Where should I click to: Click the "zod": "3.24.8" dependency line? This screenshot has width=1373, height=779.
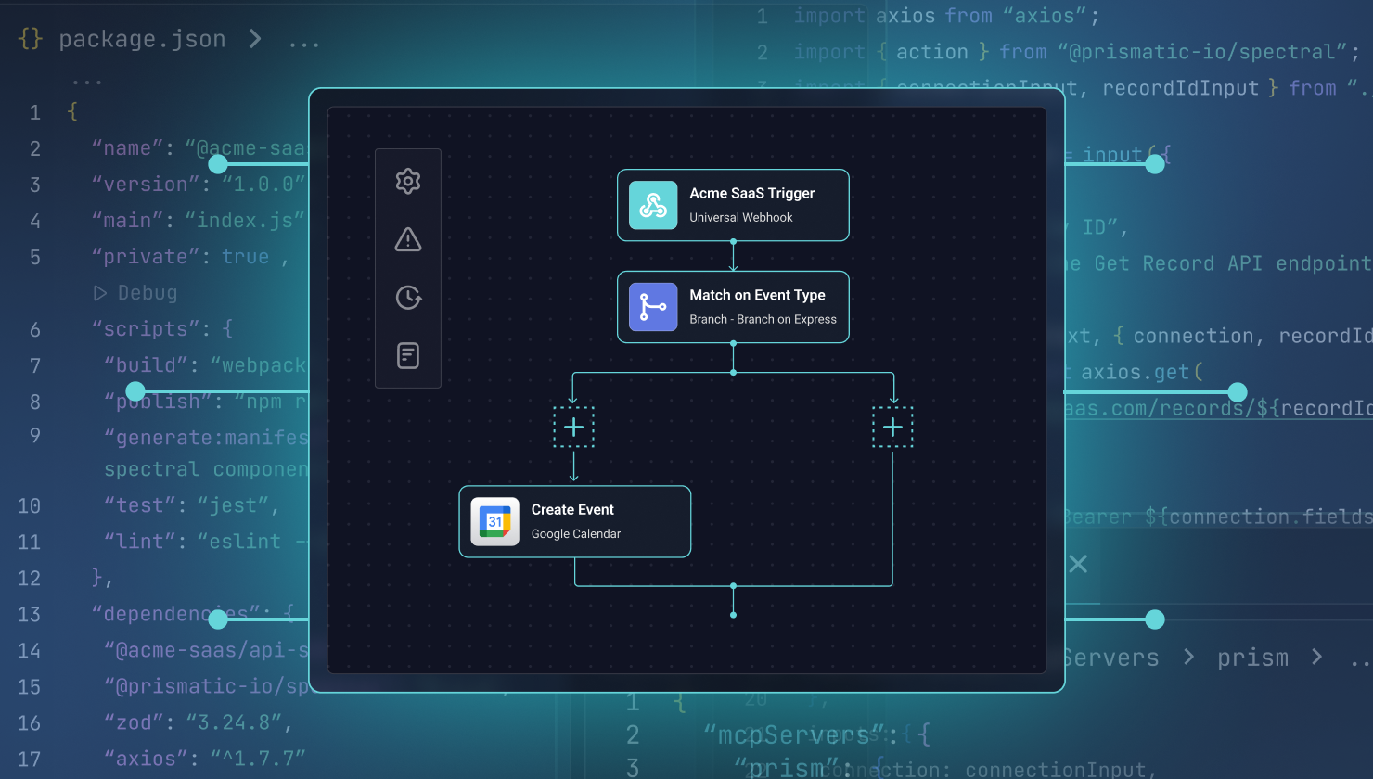point(198,722)
